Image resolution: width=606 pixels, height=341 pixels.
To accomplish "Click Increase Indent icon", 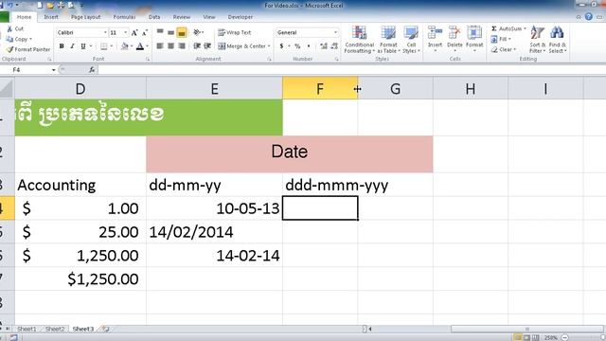I will 207,46.
